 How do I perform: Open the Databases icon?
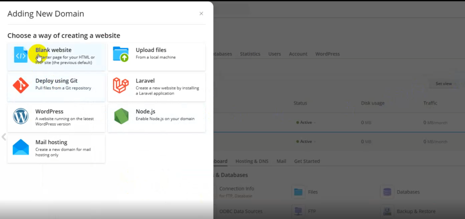(x=387, y=192)
